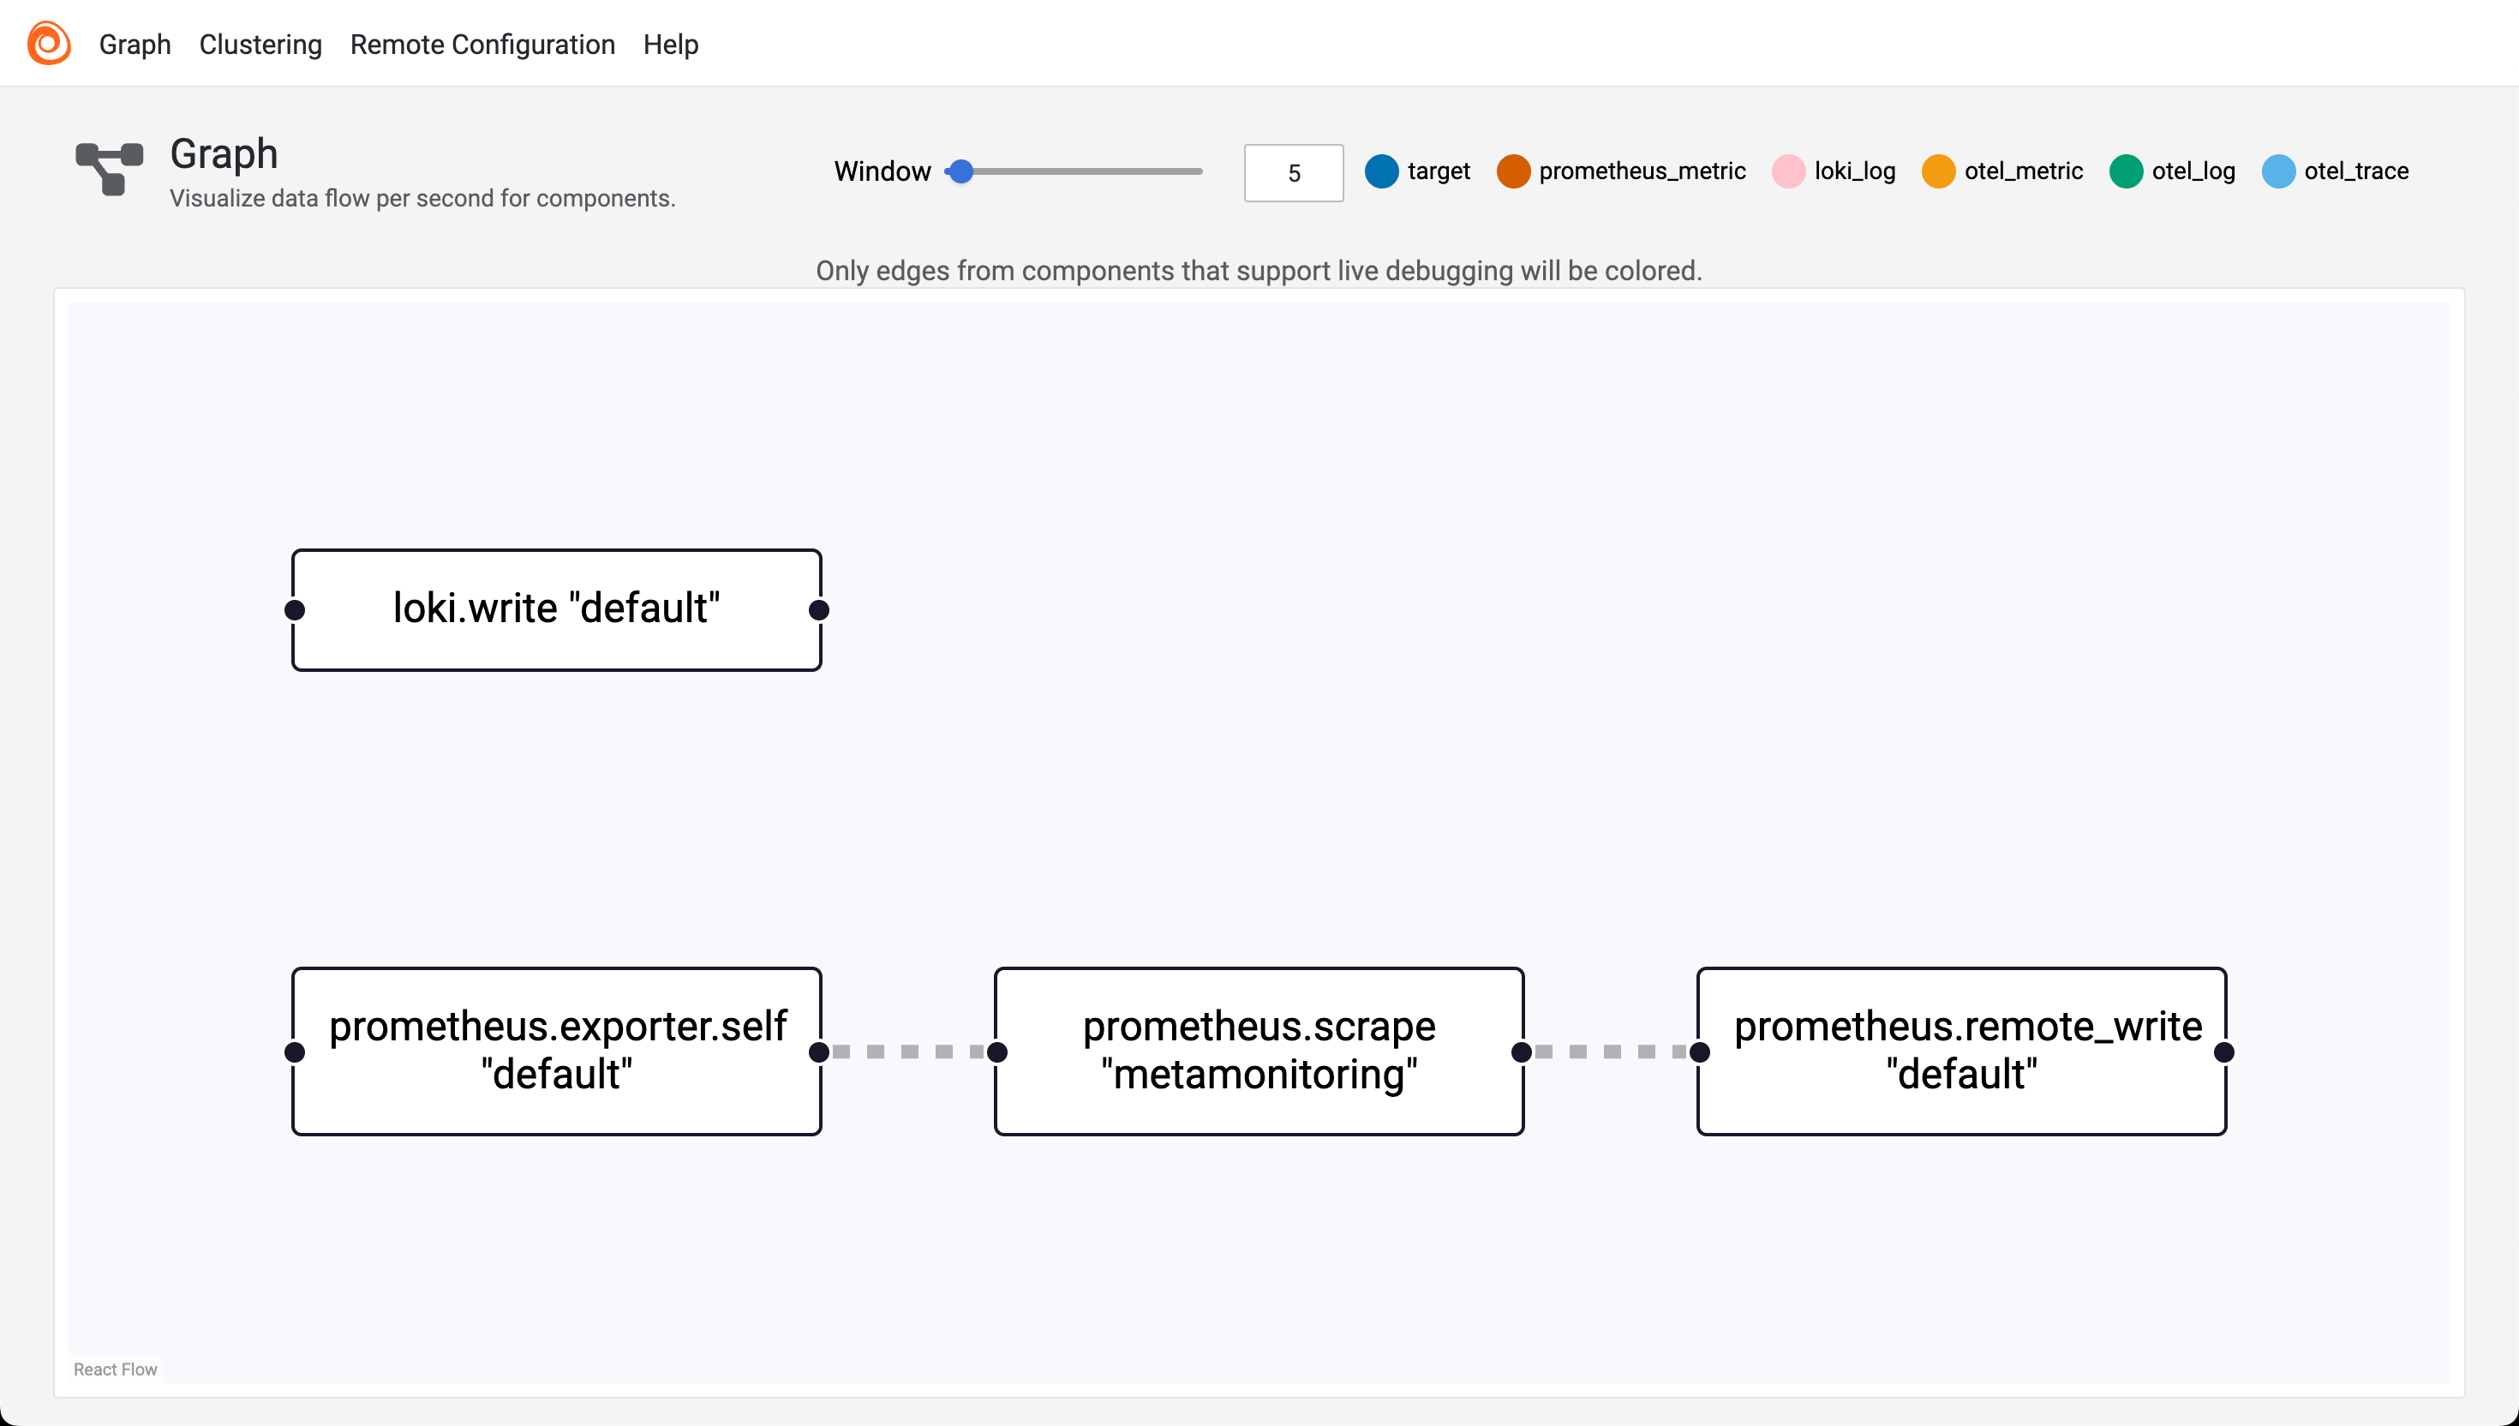Click the "prometheus_metric" legend label
2519x1426 pixels.
1642,171
